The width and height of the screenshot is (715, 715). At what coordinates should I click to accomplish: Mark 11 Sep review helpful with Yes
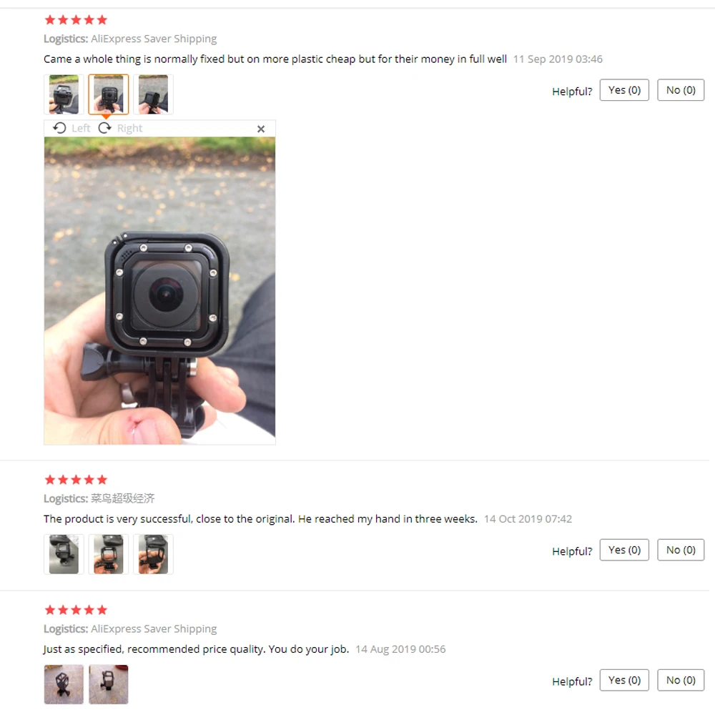[624, 90]
